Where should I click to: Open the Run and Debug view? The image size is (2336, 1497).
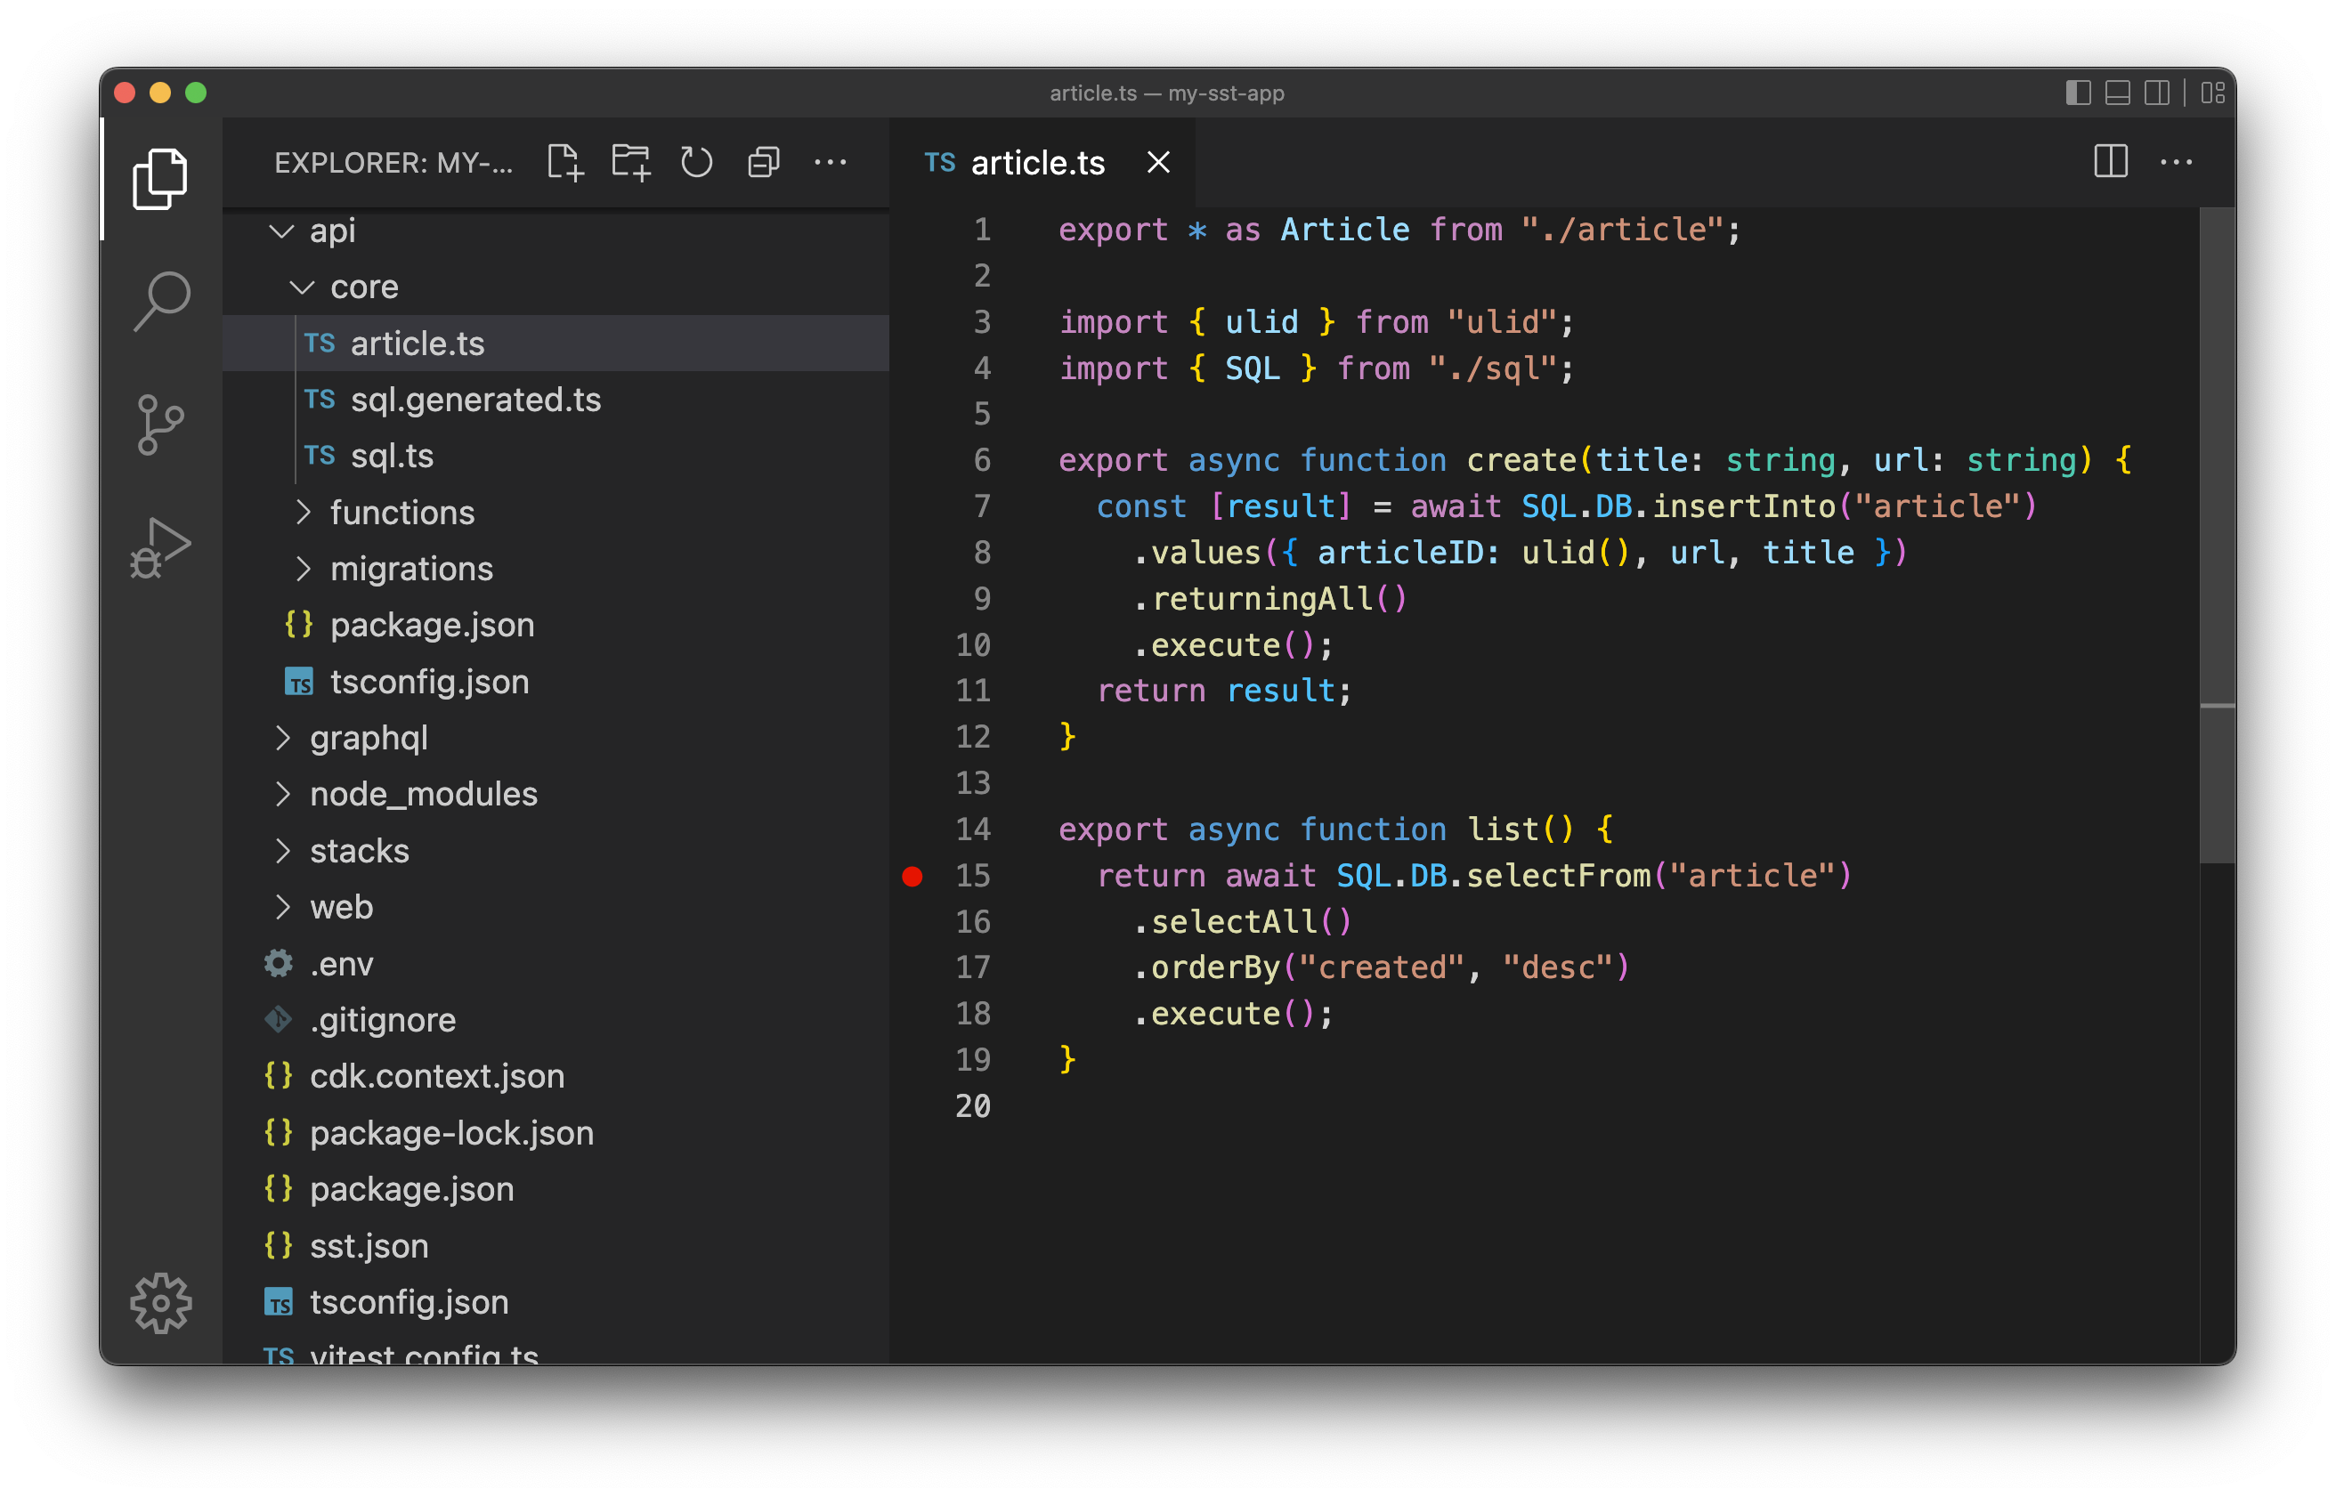click(158, 546)
